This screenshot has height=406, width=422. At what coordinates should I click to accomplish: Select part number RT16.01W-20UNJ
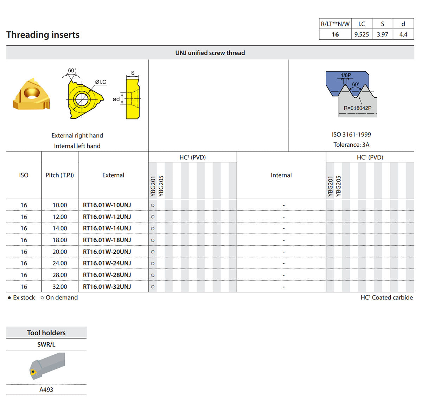tap(107, 252)
